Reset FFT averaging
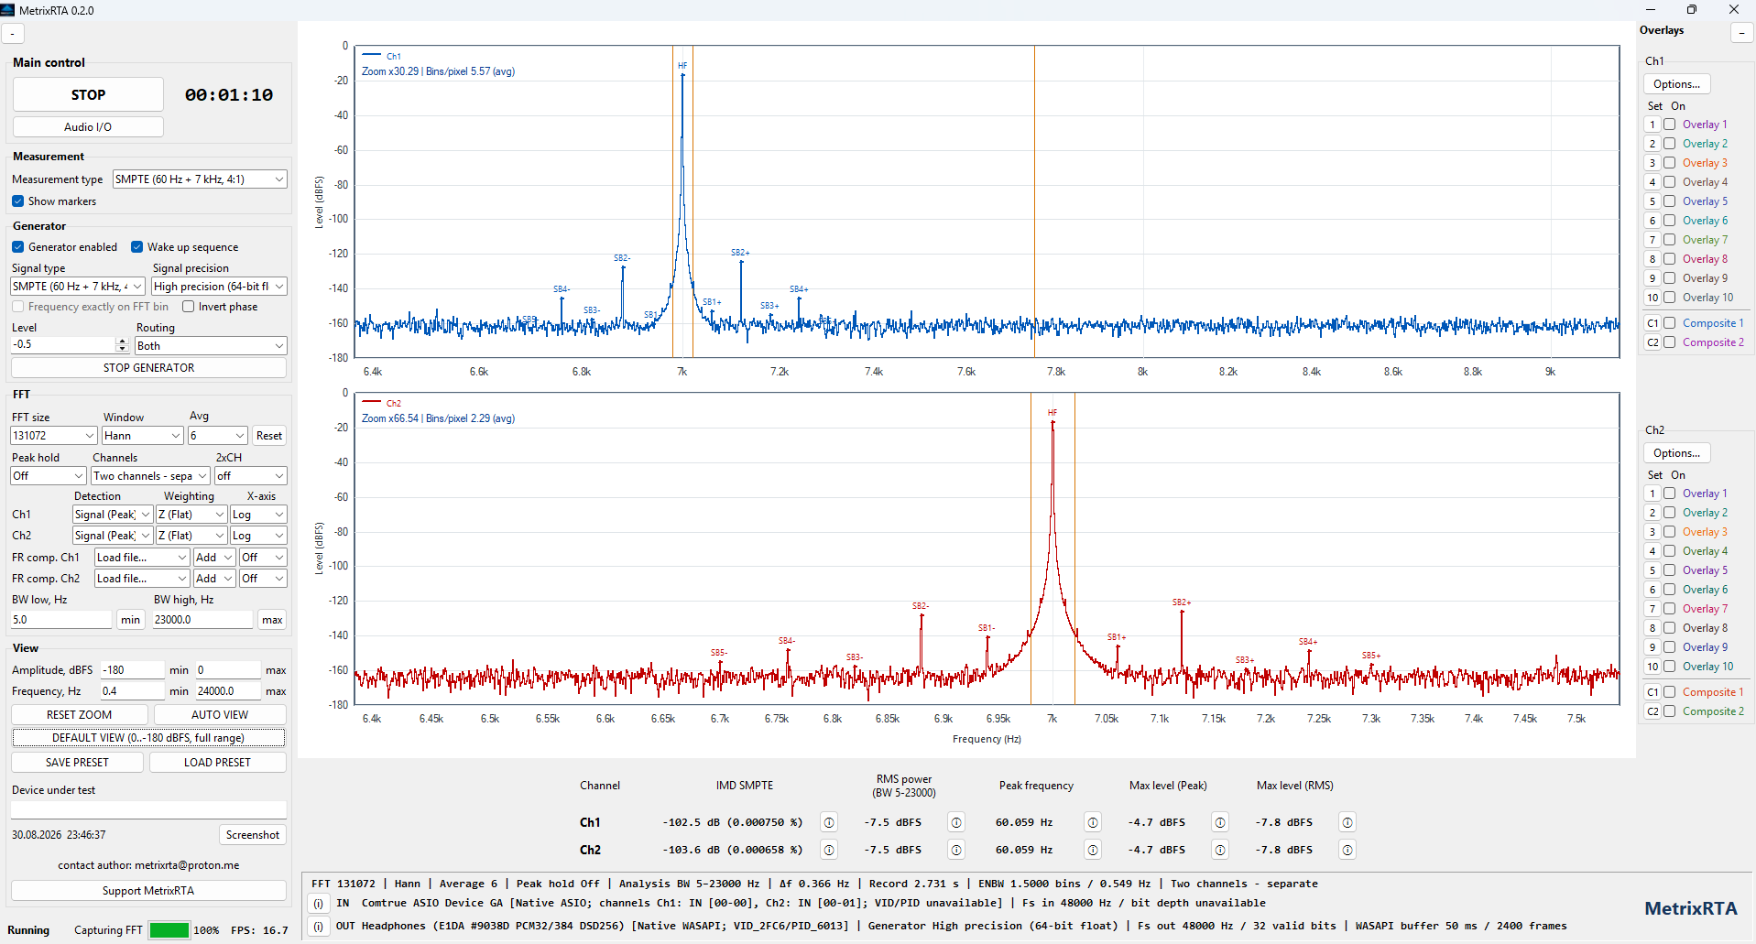Image resolution: width=1756 pixels, height=944 pixels. coord(269,436)
